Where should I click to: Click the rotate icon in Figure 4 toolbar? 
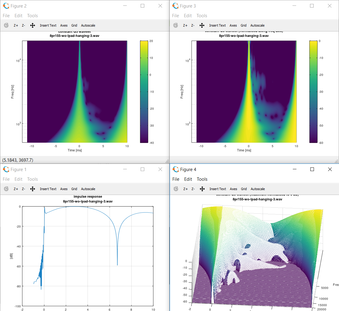(x=176, y=189)
